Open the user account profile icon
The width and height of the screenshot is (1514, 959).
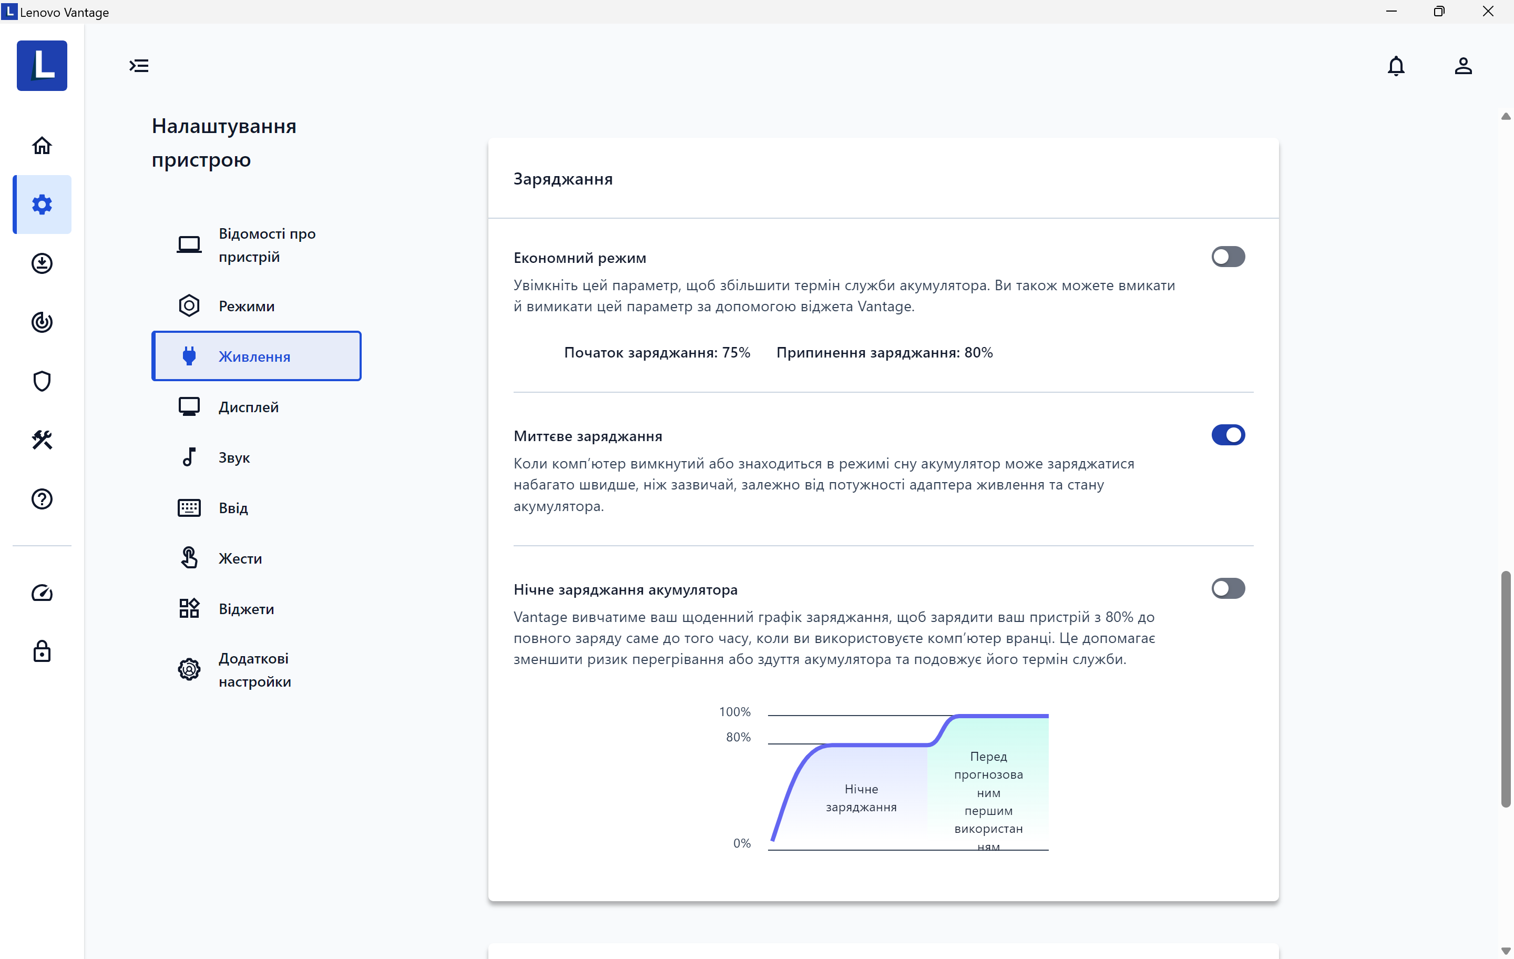[1462, 66]
